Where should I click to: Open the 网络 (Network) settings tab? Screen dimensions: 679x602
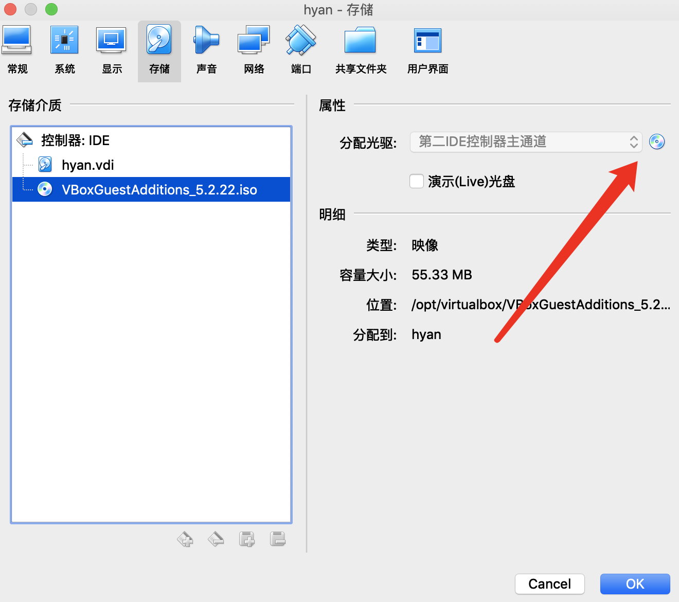(254, 50)
